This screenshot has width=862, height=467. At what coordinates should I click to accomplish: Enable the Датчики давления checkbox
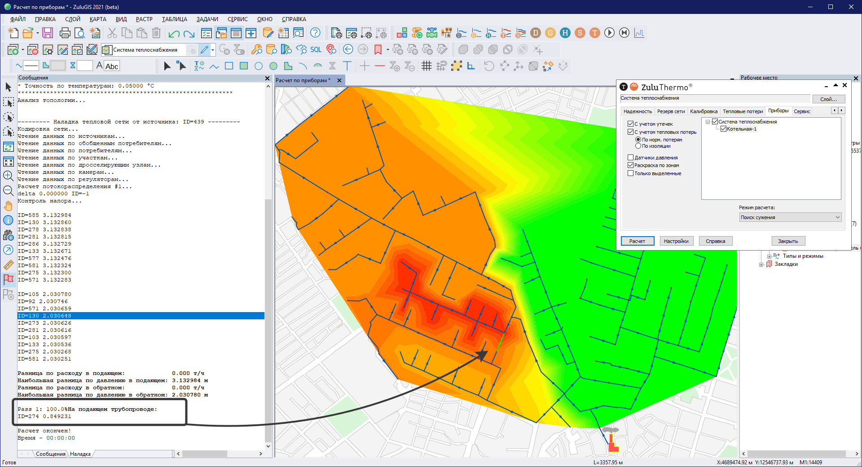pos(631,158)
